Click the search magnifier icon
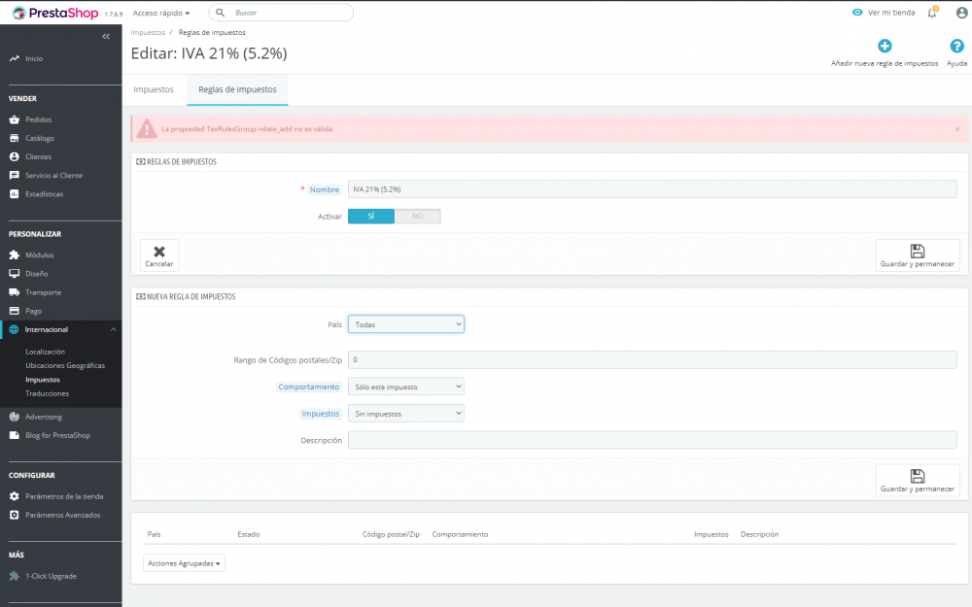The height and width of the screenshot is (607, 972). click(x=220, y=13)
